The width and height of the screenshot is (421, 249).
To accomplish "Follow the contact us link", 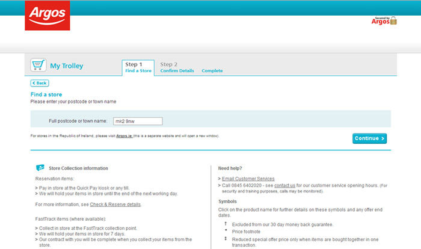I will [284, 185].
